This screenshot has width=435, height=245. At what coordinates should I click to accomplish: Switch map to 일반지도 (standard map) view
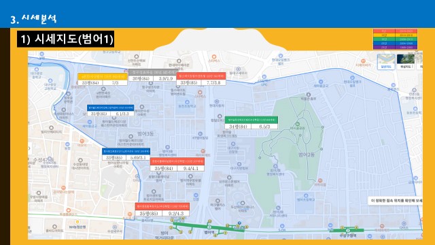tap(386, 62)
